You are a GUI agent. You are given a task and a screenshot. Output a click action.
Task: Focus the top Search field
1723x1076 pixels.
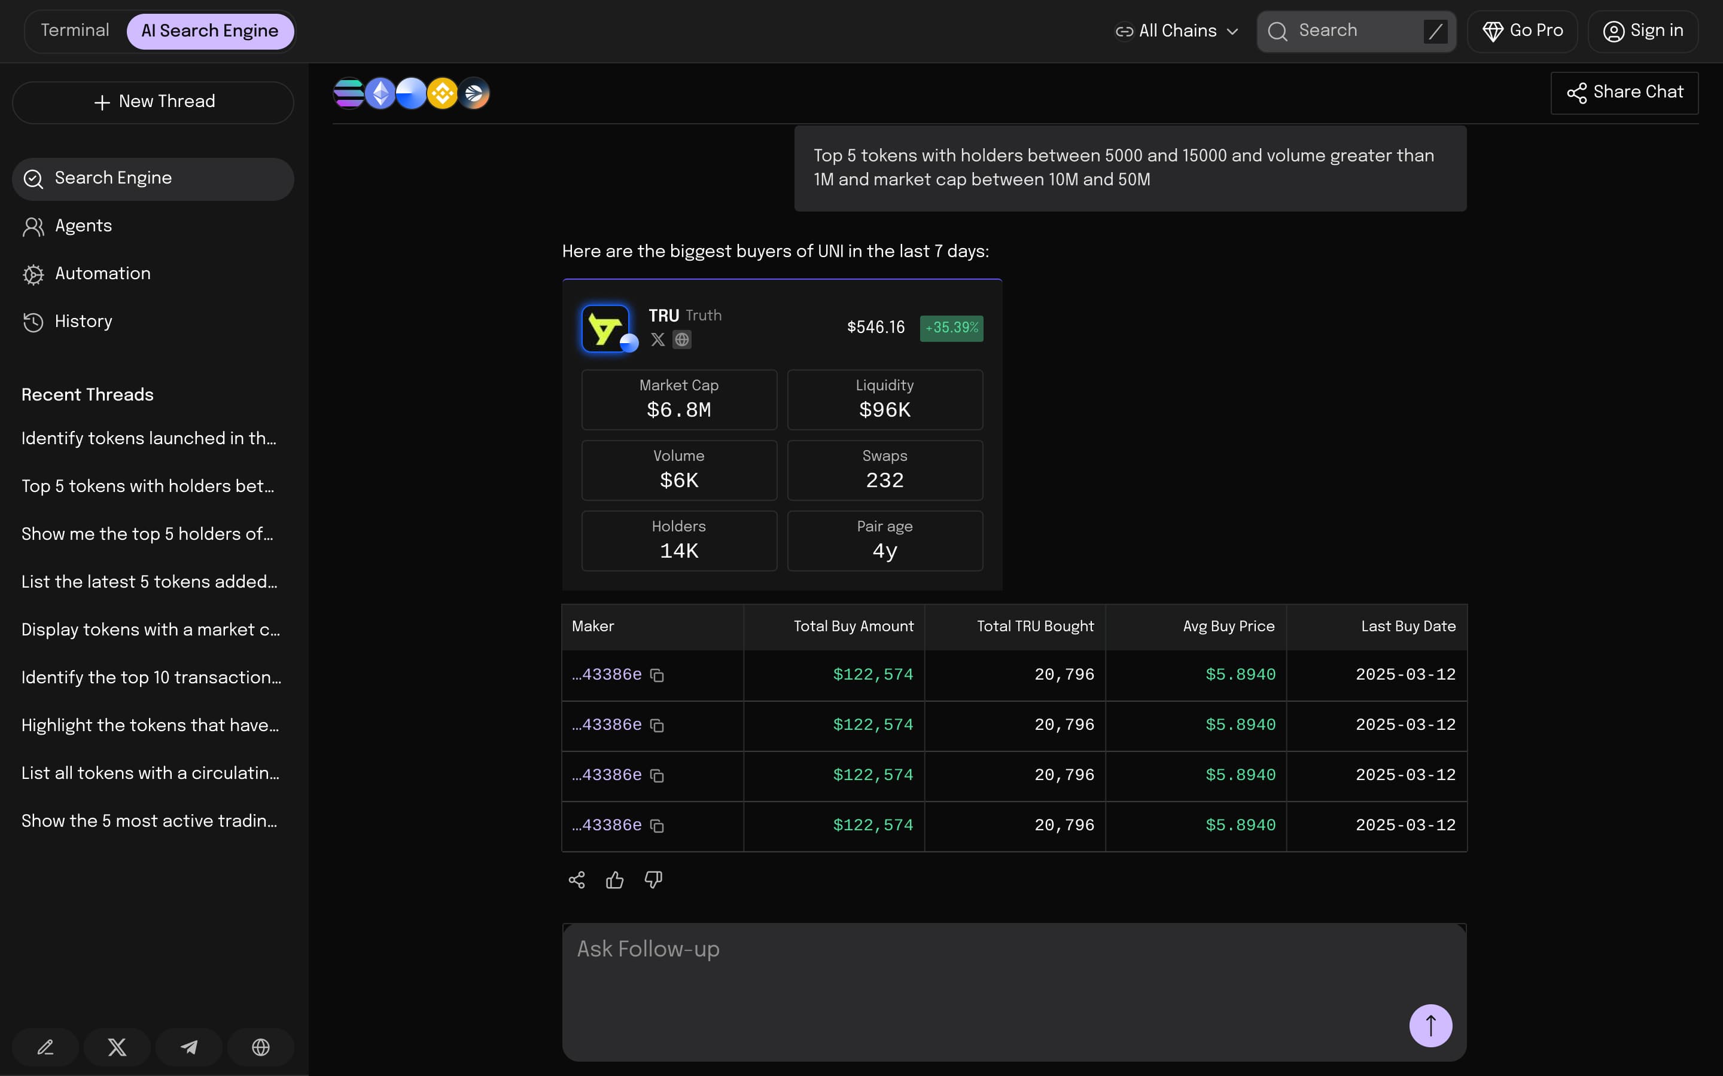pos(1356,31)
